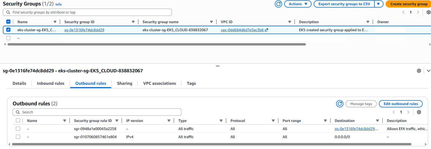
Task: Open the Actions dropdown menu
Action: [298, 4]
